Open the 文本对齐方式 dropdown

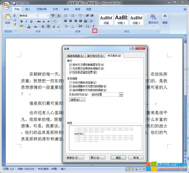pos(121,94)
